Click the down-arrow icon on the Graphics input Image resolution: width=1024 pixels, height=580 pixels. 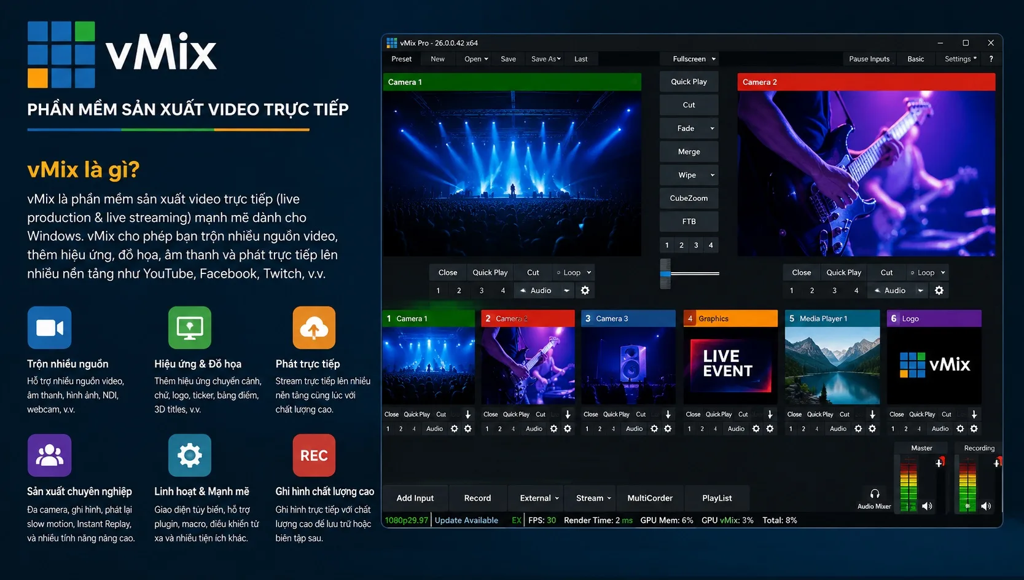click(x=770, y=414)
